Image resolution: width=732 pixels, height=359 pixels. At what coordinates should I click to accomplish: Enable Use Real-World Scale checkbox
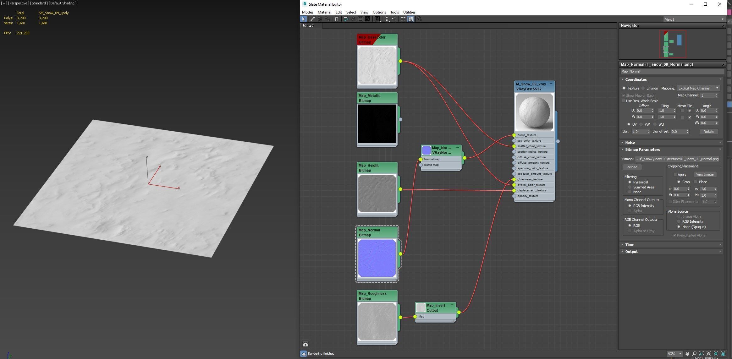click(624, 101)
